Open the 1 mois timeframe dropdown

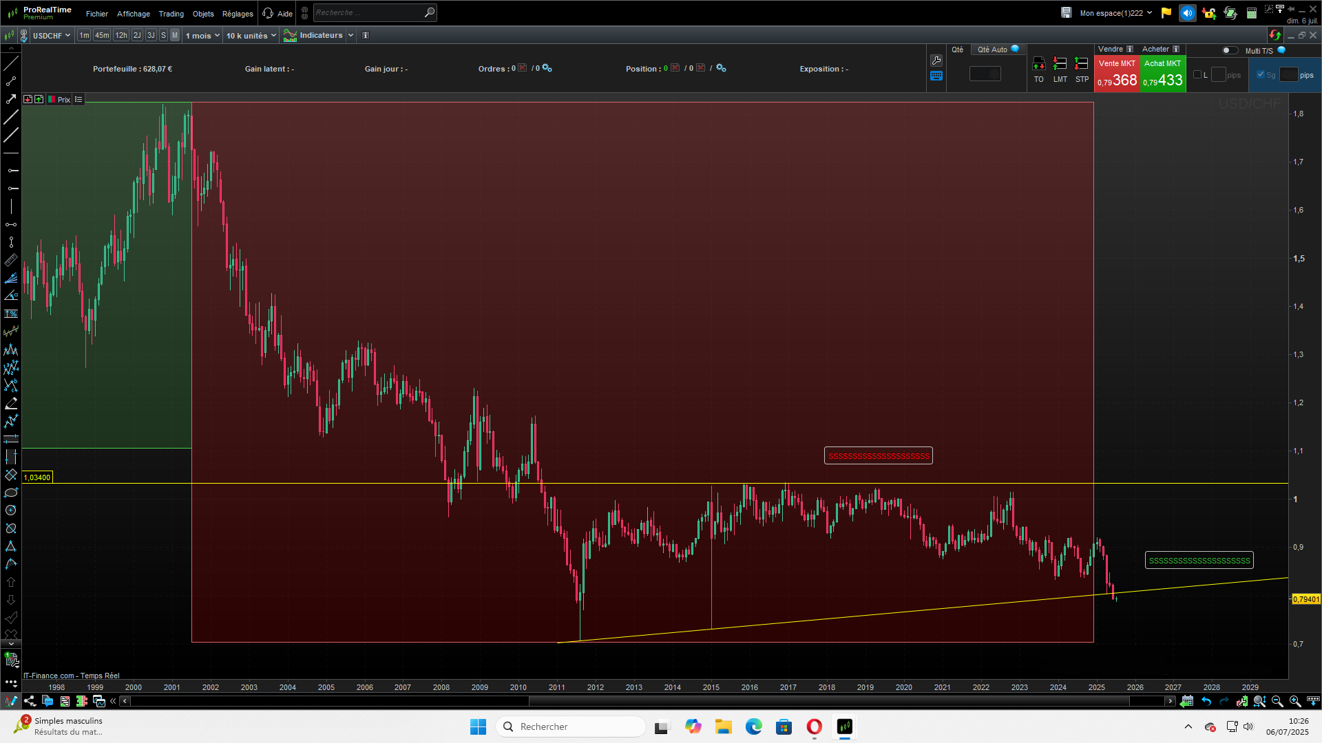[202, 36]
